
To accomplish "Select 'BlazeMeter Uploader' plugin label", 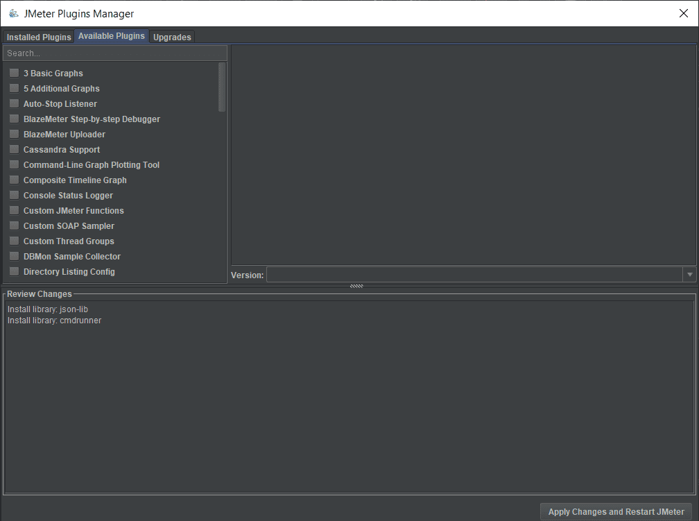I will (64, 135).
